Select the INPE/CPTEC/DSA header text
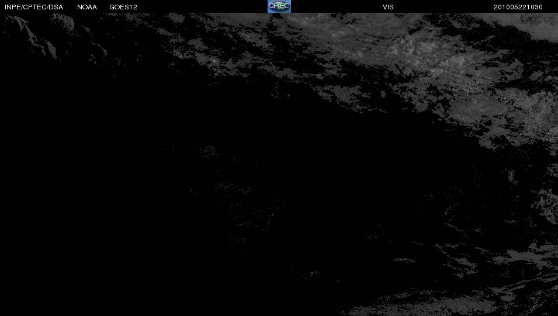 pyautogui.click(x=34, y=7)
